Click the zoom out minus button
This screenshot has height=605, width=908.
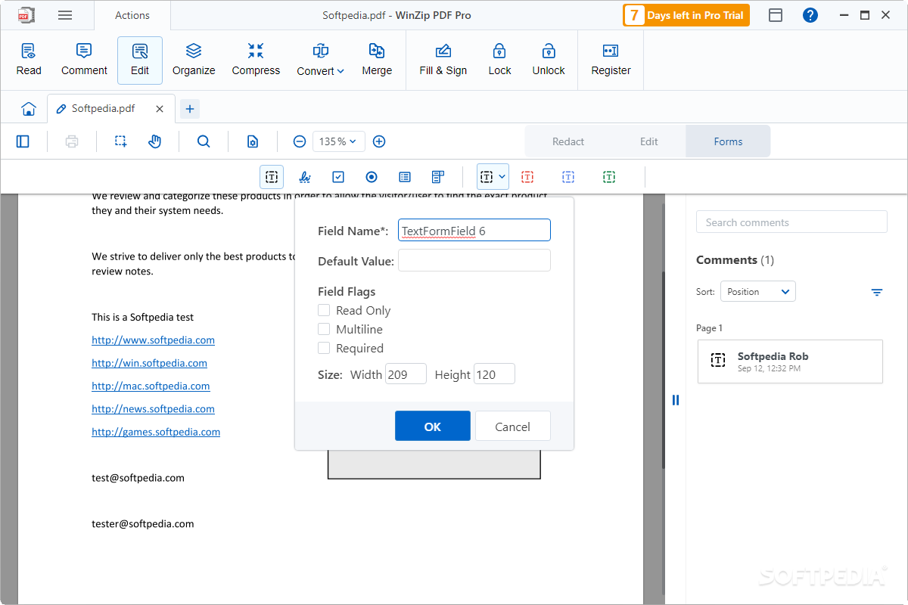[300, 141]
